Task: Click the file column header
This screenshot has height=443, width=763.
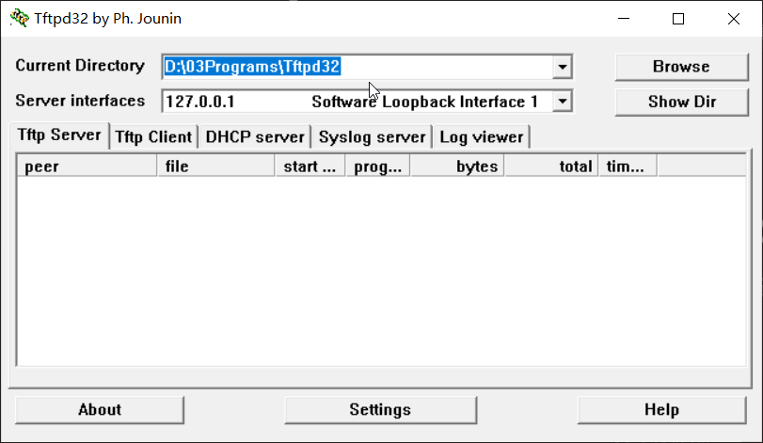Action: coord(215,166)
